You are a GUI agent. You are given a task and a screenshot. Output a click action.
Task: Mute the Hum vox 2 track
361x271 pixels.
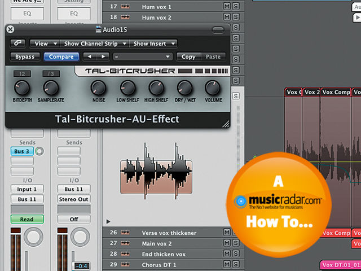click(227, 17)
